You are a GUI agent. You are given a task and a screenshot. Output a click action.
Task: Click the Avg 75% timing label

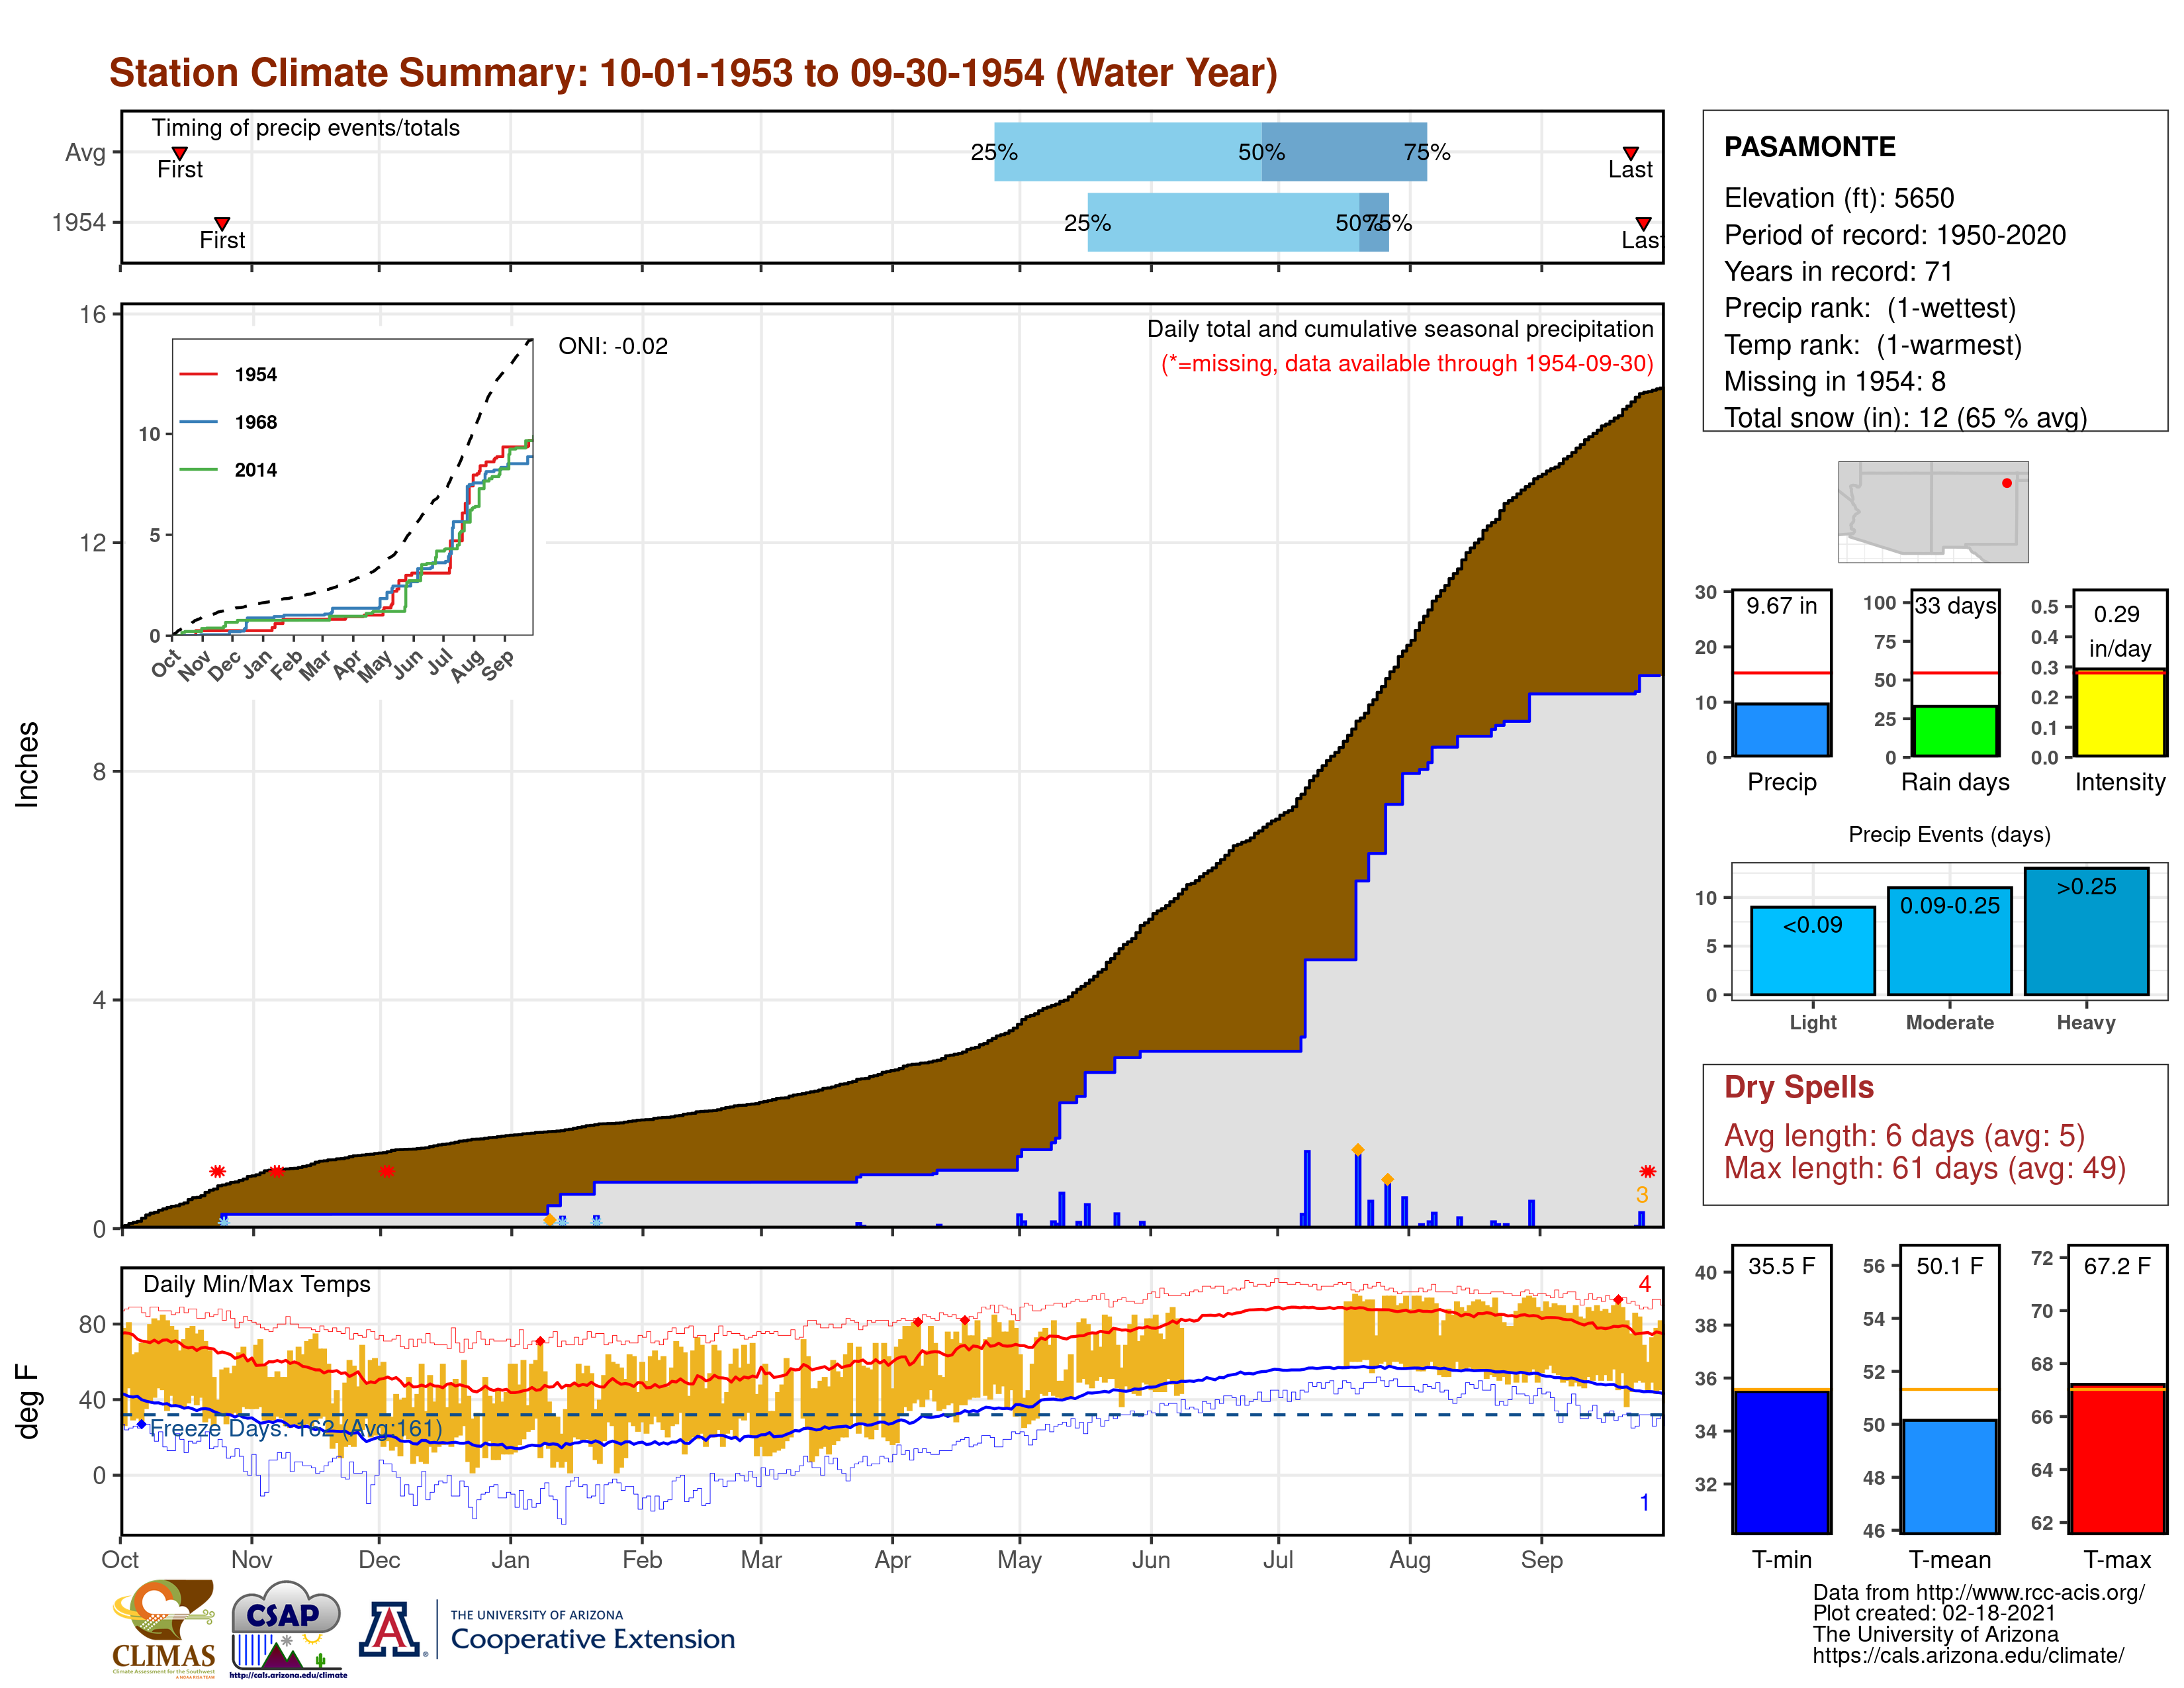click(x=1426, y=152)
